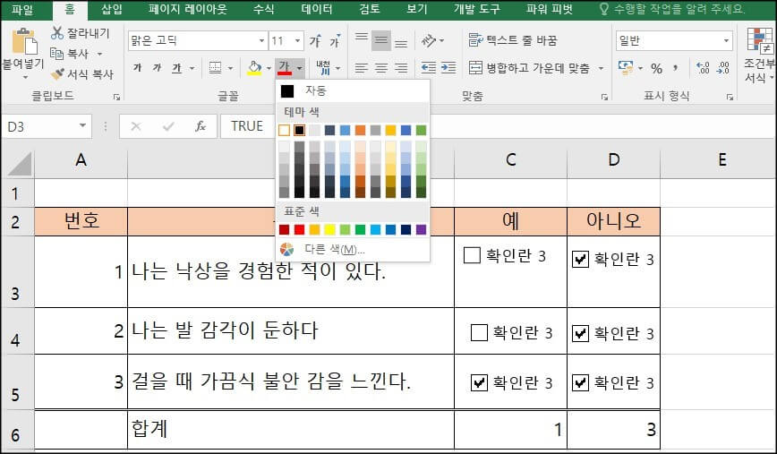The width and height of the screenshot is (777, 454).
Task: Click the borders icon
Action: point(215,68)
